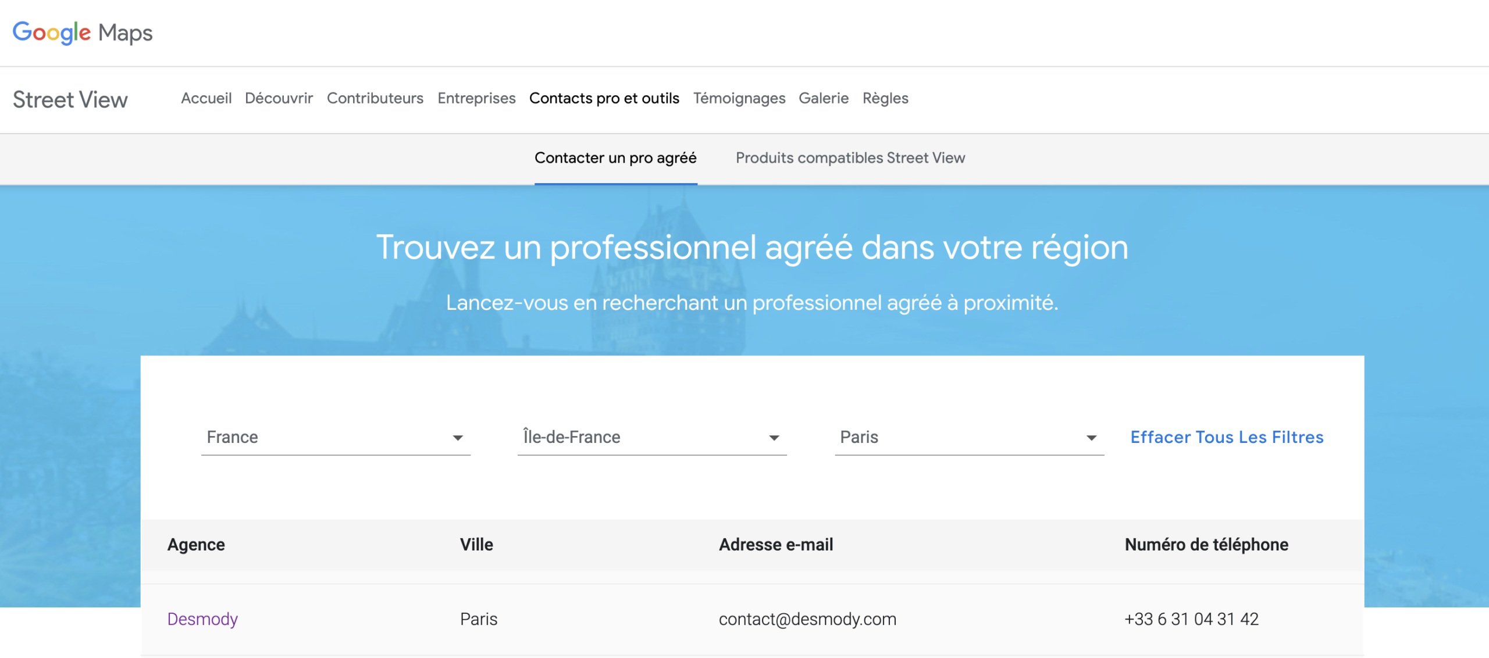Open the Paris city dropdown
Screen dimensions: 1489x658
pyautogui.click(x=969, y=437)
